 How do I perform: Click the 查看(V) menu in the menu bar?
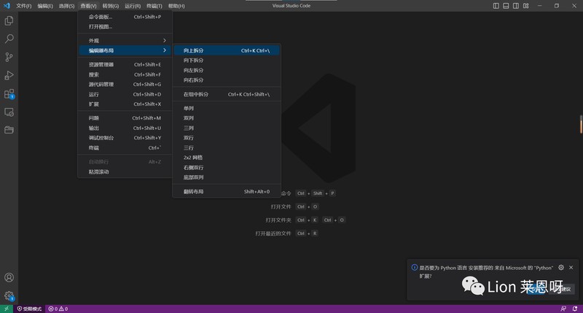coord(88,6)
